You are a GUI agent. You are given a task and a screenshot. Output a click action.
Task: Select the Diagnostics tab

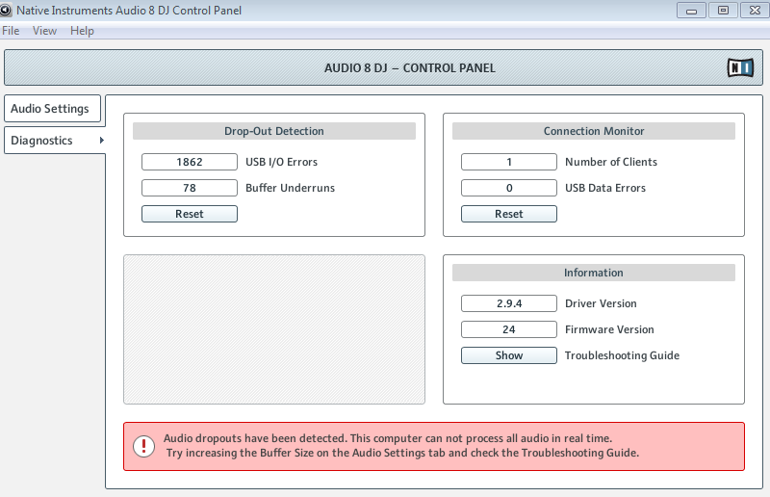(x=55, y=141)
